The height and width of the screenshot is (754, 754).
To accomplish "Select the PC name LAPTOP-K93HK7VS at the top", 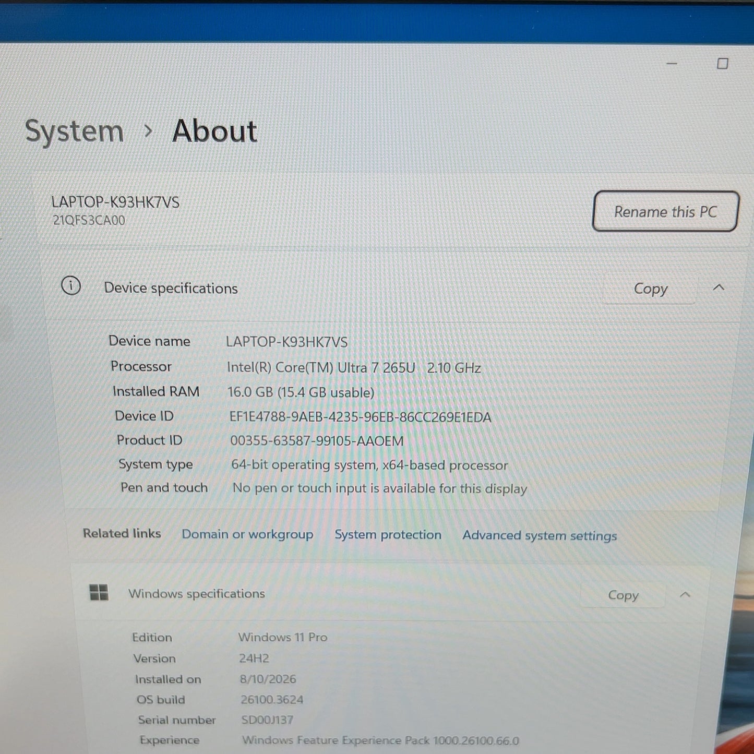I will [x=115, y=202].
